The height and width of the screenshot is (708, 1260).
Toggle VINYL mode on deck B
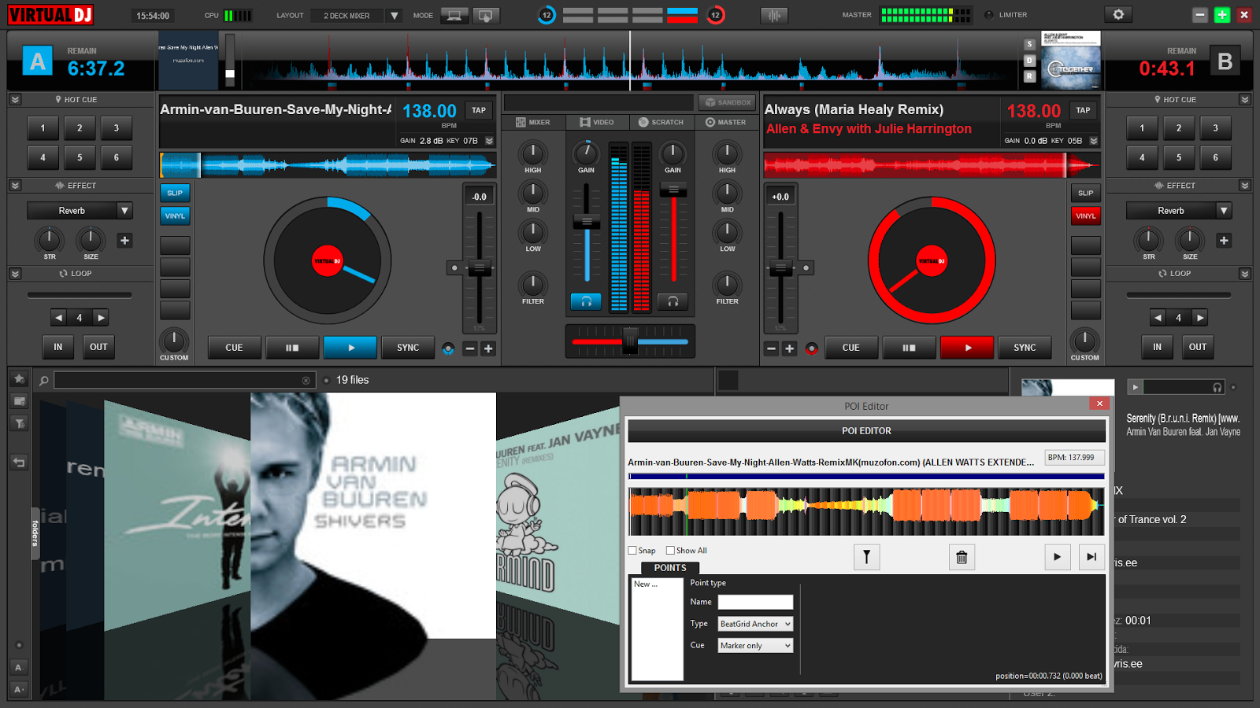[x=1085, y=215]
